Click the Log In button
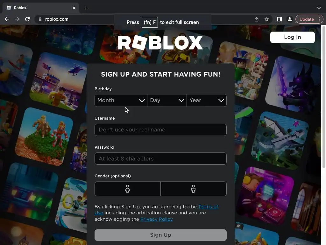The height and width of the screenshot is (245, 326). pyautogui.click(x=292, y=37)
